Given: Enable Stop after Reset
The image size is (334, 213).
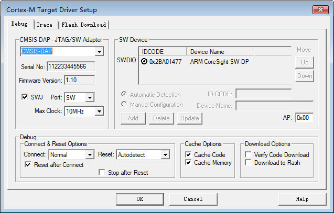Looking at the screenshot, I should pyautogui.click(x=102, y=172).
